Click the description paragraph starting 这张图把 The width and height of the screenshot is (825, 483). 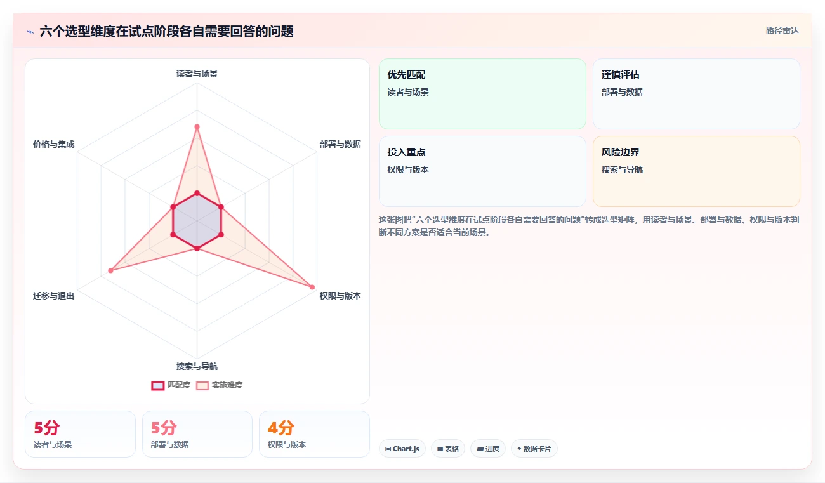click(x=589, y=226)
